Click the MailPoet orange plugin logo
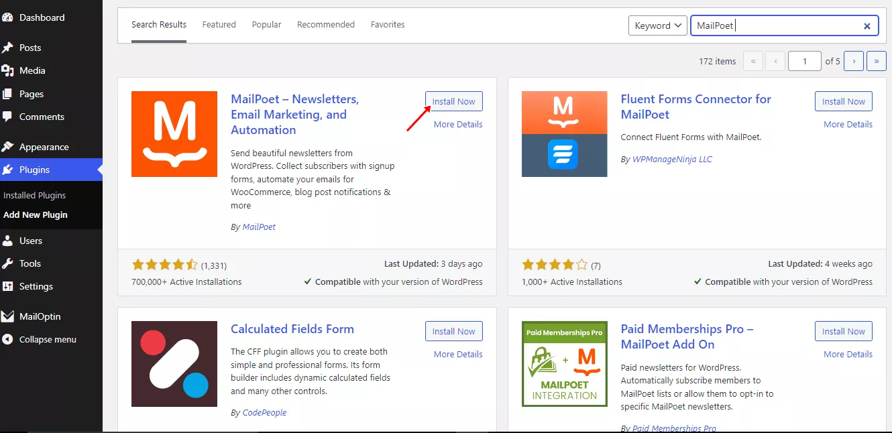Screen dimensions: 892x433 pyautogui.click(x=174, y=134)
